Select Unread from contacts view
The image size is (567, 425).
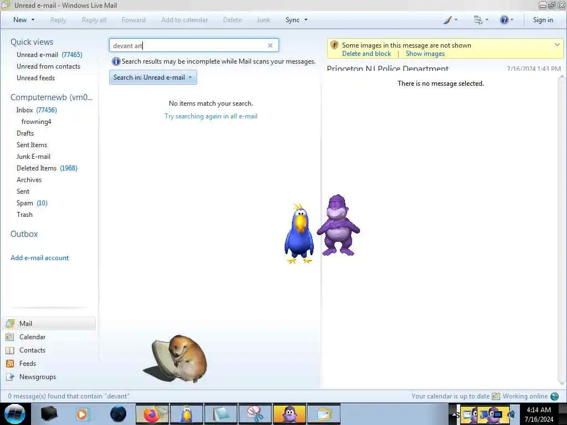(49, 66)
